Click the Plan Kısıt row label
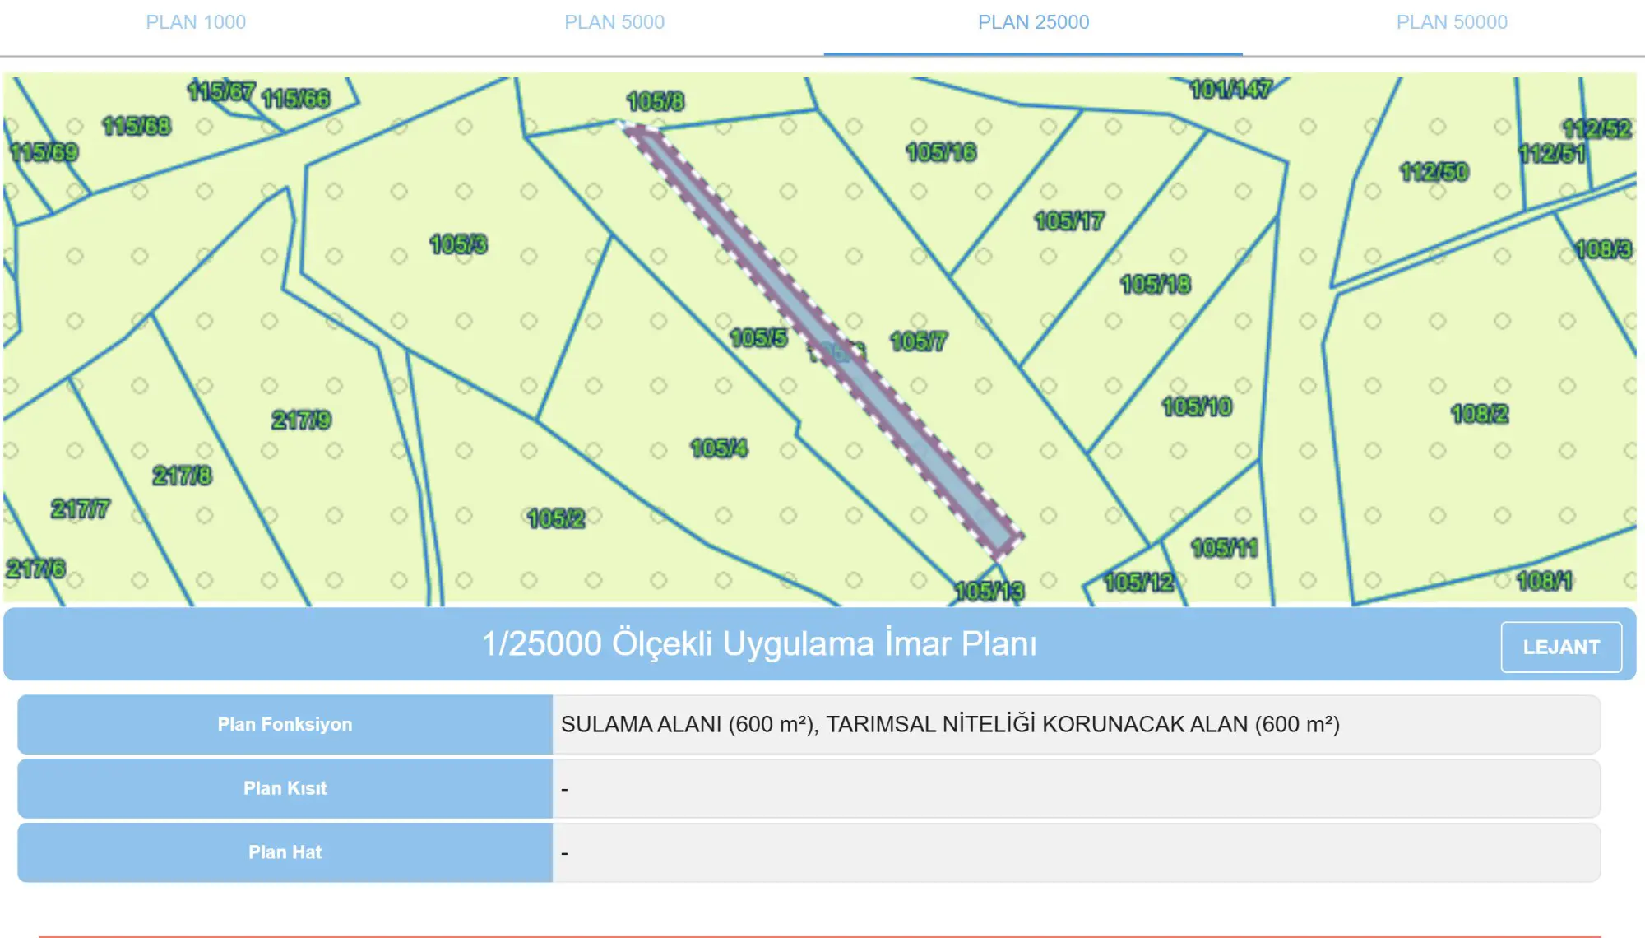Screen dimensions: 1645x938 click(285, 788)
